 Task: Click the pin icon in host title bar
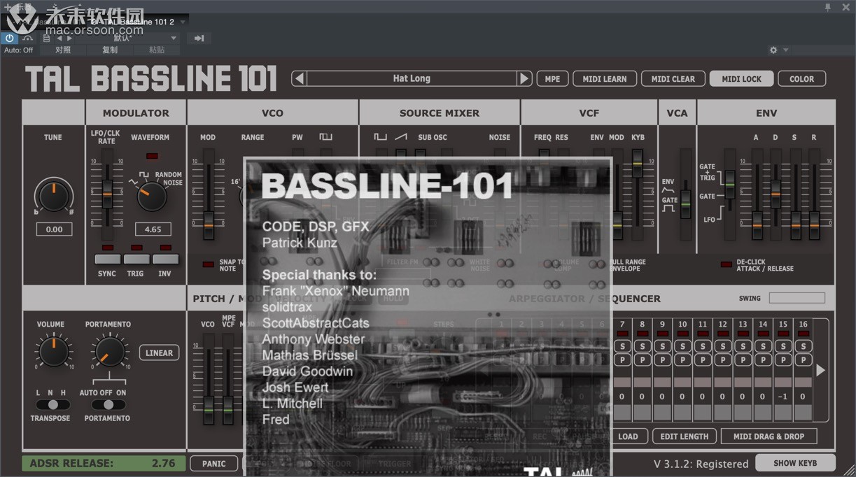coord(827,6)
